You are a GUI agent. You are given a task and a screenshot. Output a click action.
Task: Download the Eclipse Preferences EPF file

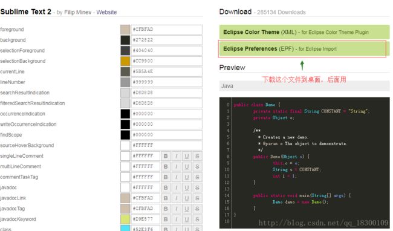point(302,49)
